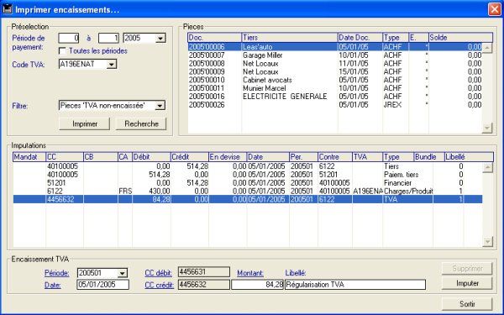Click the Contre column header
This screenshot has width=504, height=315.
click(335, 157)
